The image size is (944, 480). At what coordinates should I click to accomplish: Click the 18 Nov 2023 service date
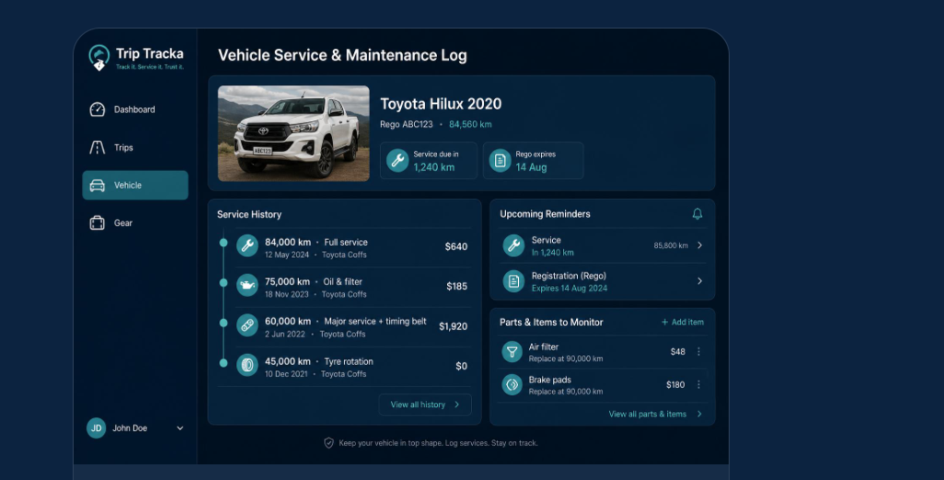(x=286, y=295)
